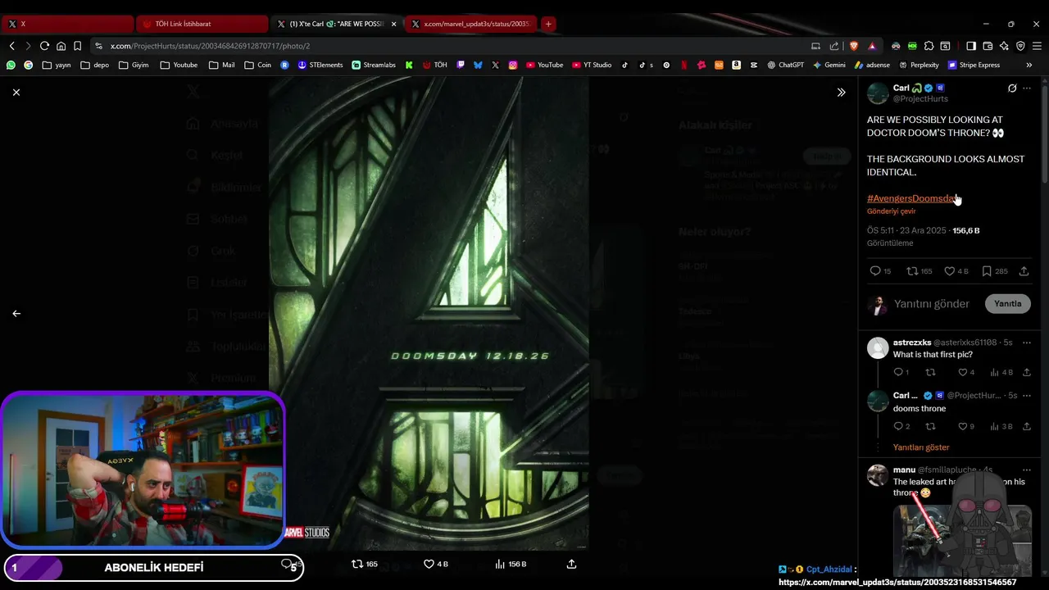Open more options on the 'dooms throne' reply

1027,396
